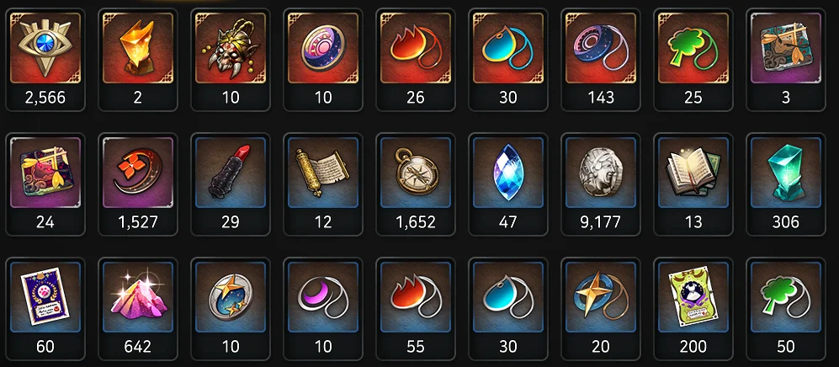Click the purple paw certificate with 60
This screenshot has width=839, height=367.
(x=45, y=309)
